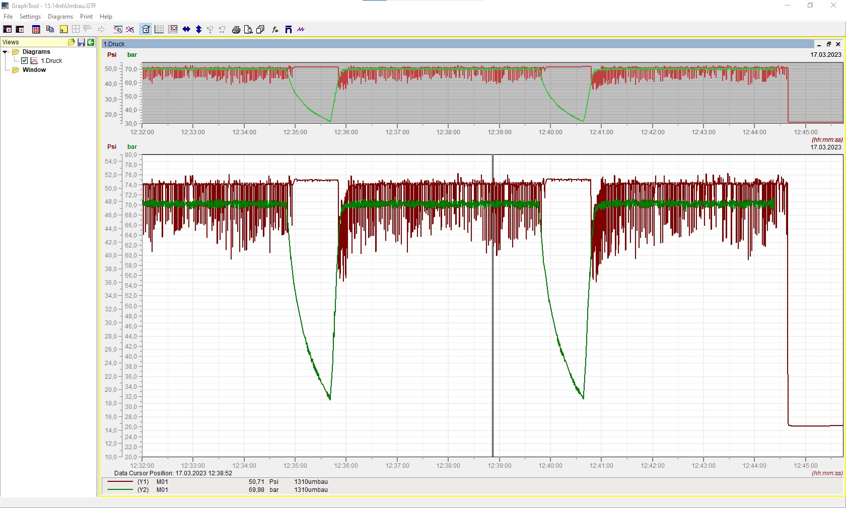Select the 1.Druck tree item label
This screenshot has width=846, height=508.
(51, 61)
